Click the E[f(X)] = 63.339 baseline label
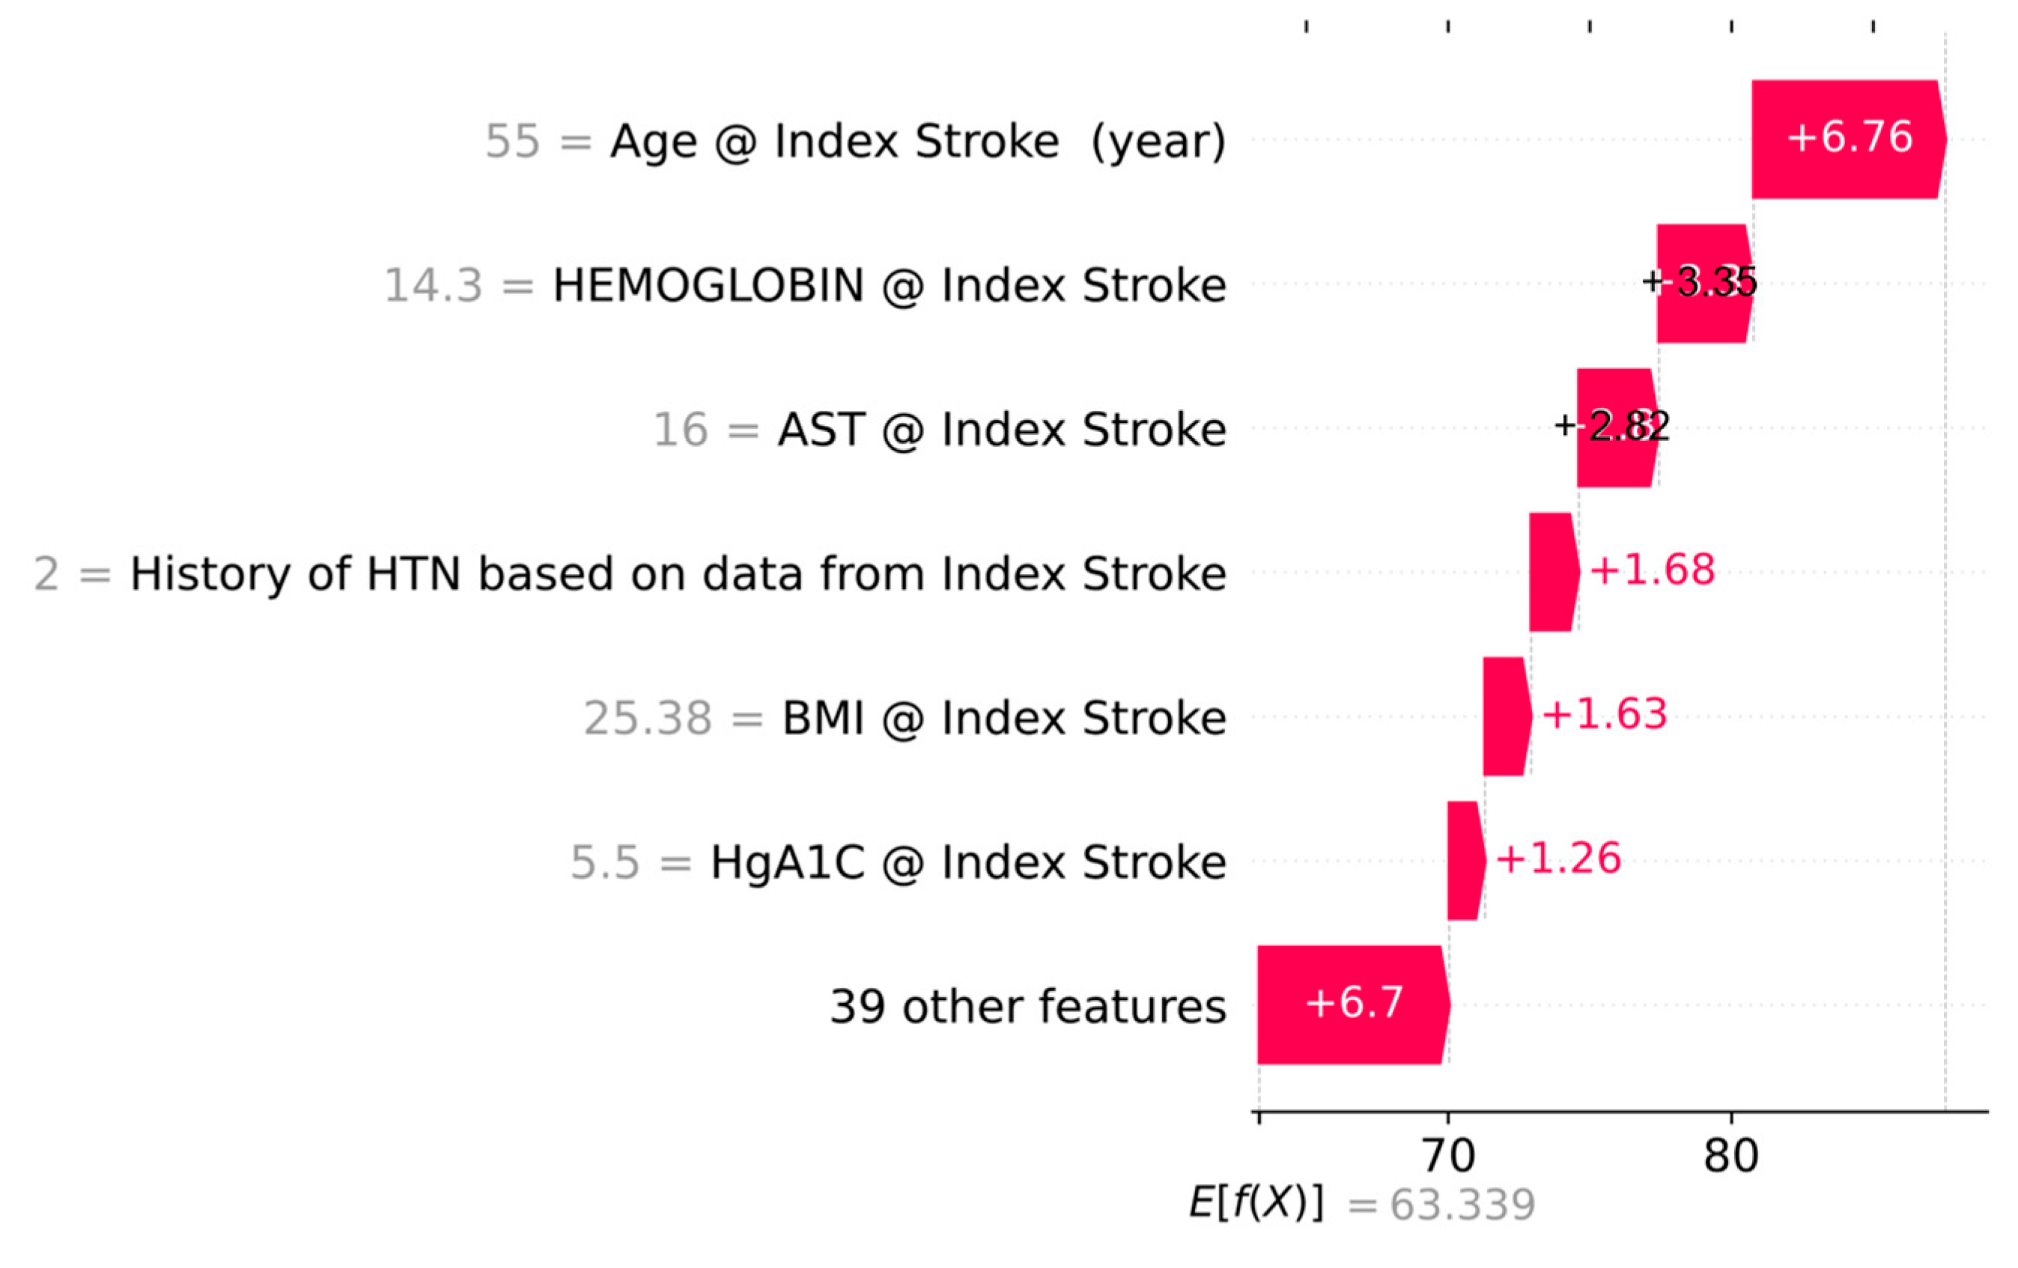 click(1362, 1204)
